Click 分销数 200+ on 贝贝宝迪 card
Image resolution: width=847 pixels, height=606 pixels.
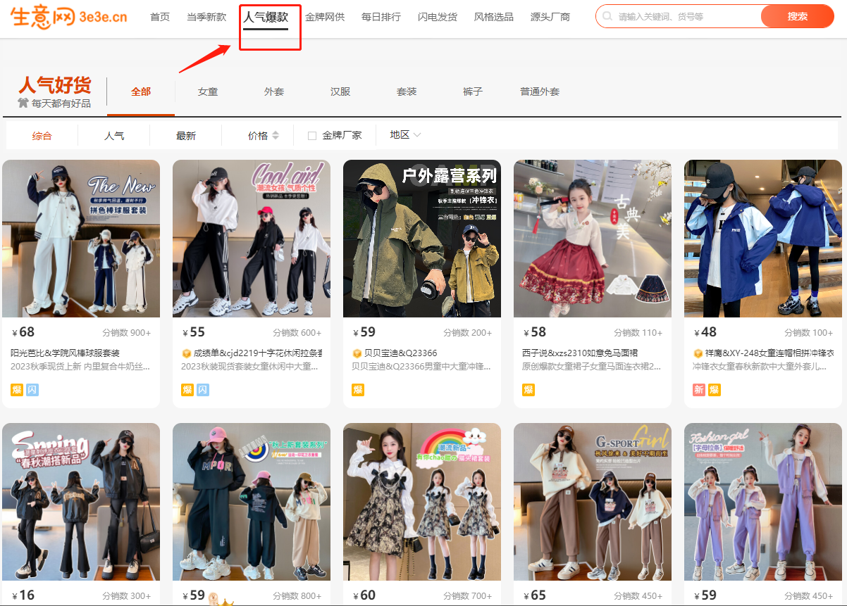467,333
